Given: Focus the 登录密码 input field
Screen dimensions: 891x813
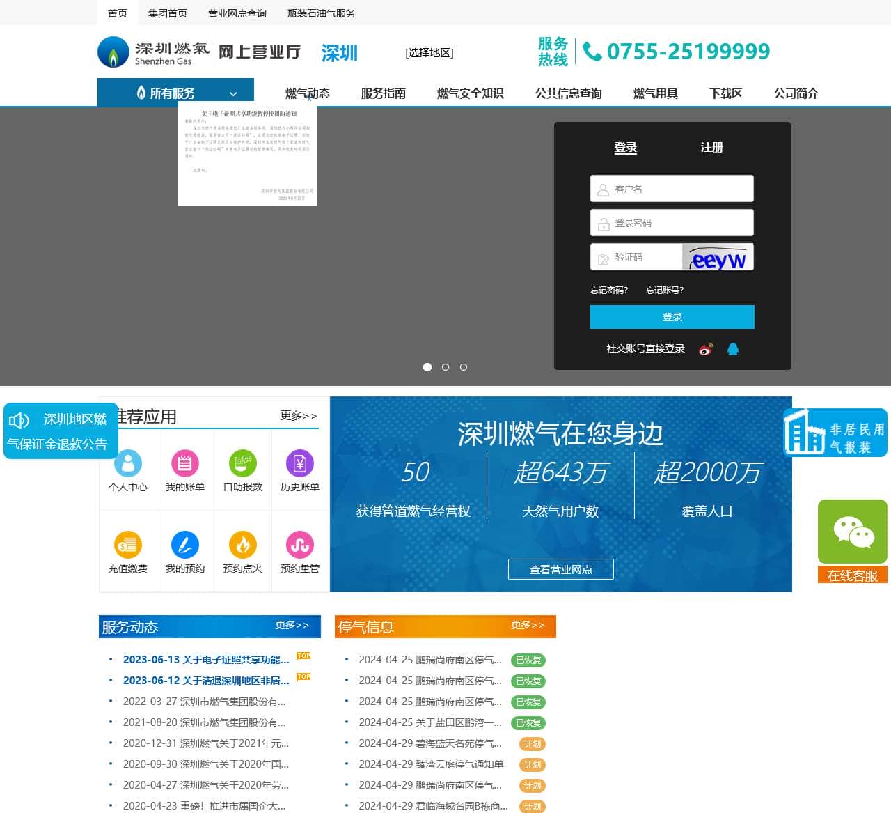Looking at the screenshot, I should click(672, 223).
